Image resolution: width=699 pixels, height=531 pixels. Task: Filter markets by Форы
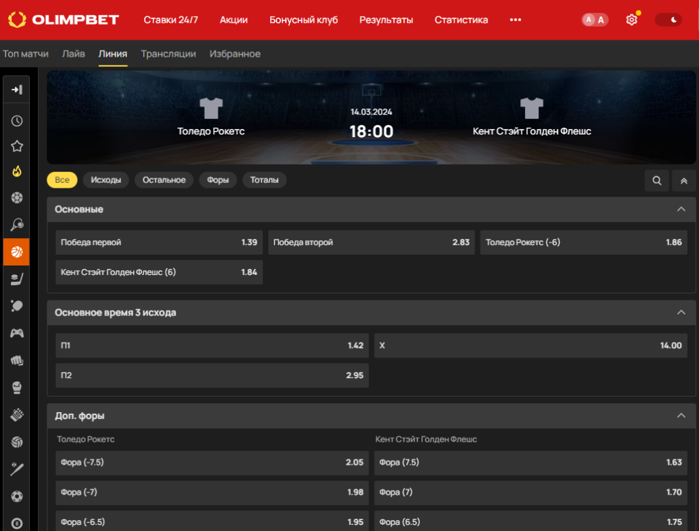[x=218, y=180]
